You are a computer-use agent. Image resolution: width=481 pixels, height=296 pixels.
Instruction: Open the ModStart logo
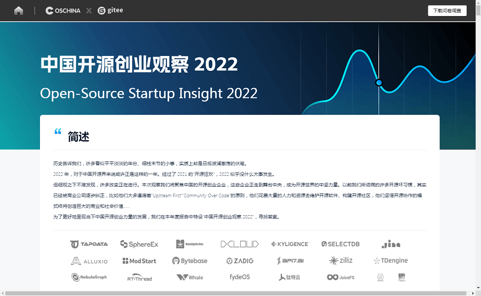(x=139, y=261)
